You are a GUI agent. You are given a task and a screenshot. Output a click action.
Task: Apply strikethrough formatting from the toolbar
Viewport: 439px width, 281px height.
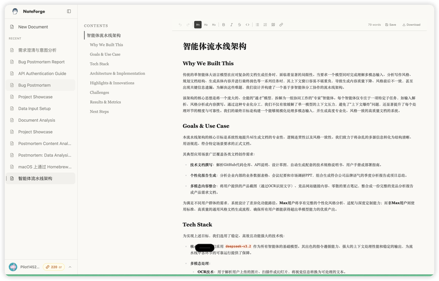(239, 25)
